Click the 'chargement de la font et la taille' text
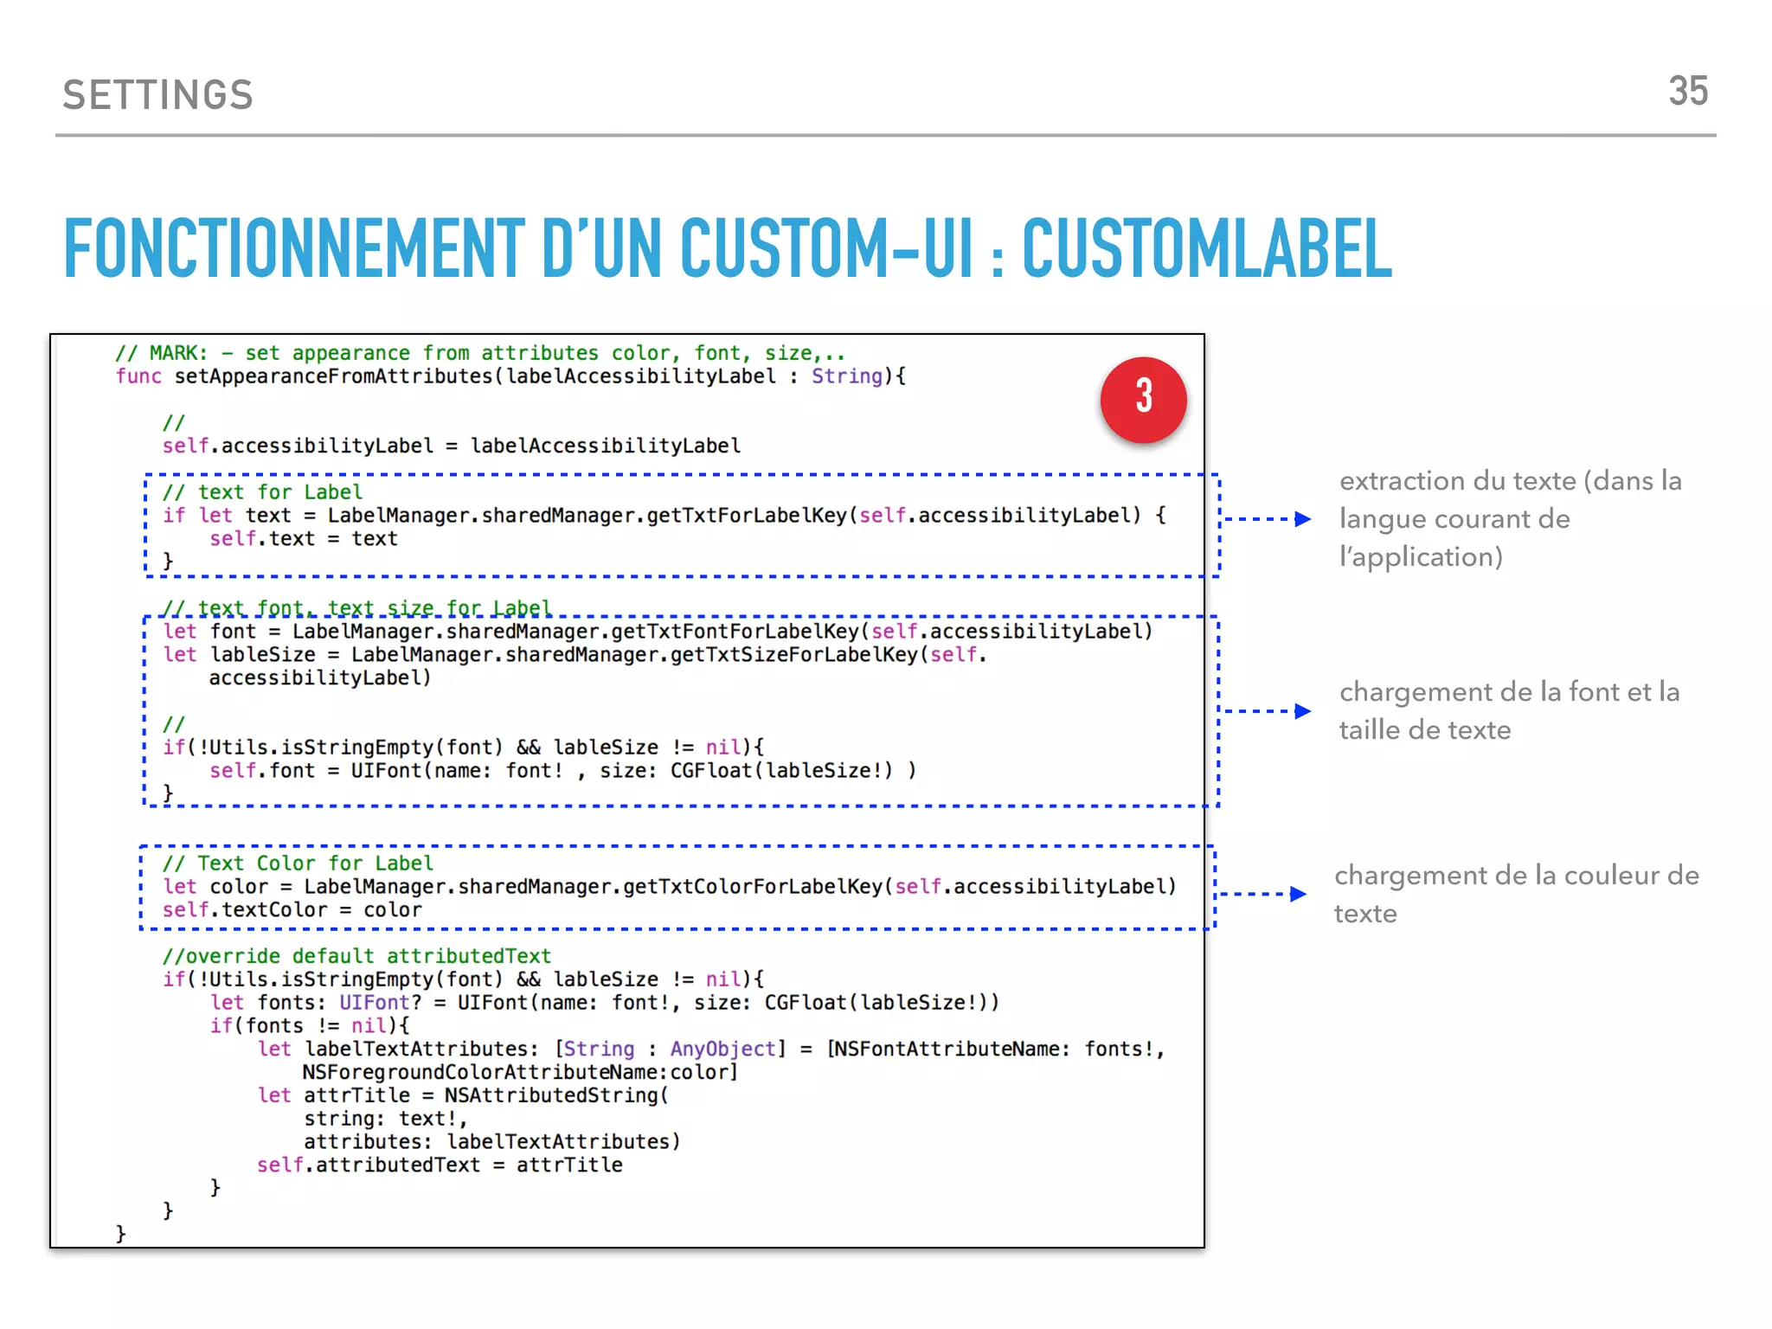This screenshot has width=1772, height=1329. click(x=1510, y=711)
